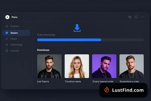
Task: Click the building icon beside Conenc
Action: [x=7, y=51]
